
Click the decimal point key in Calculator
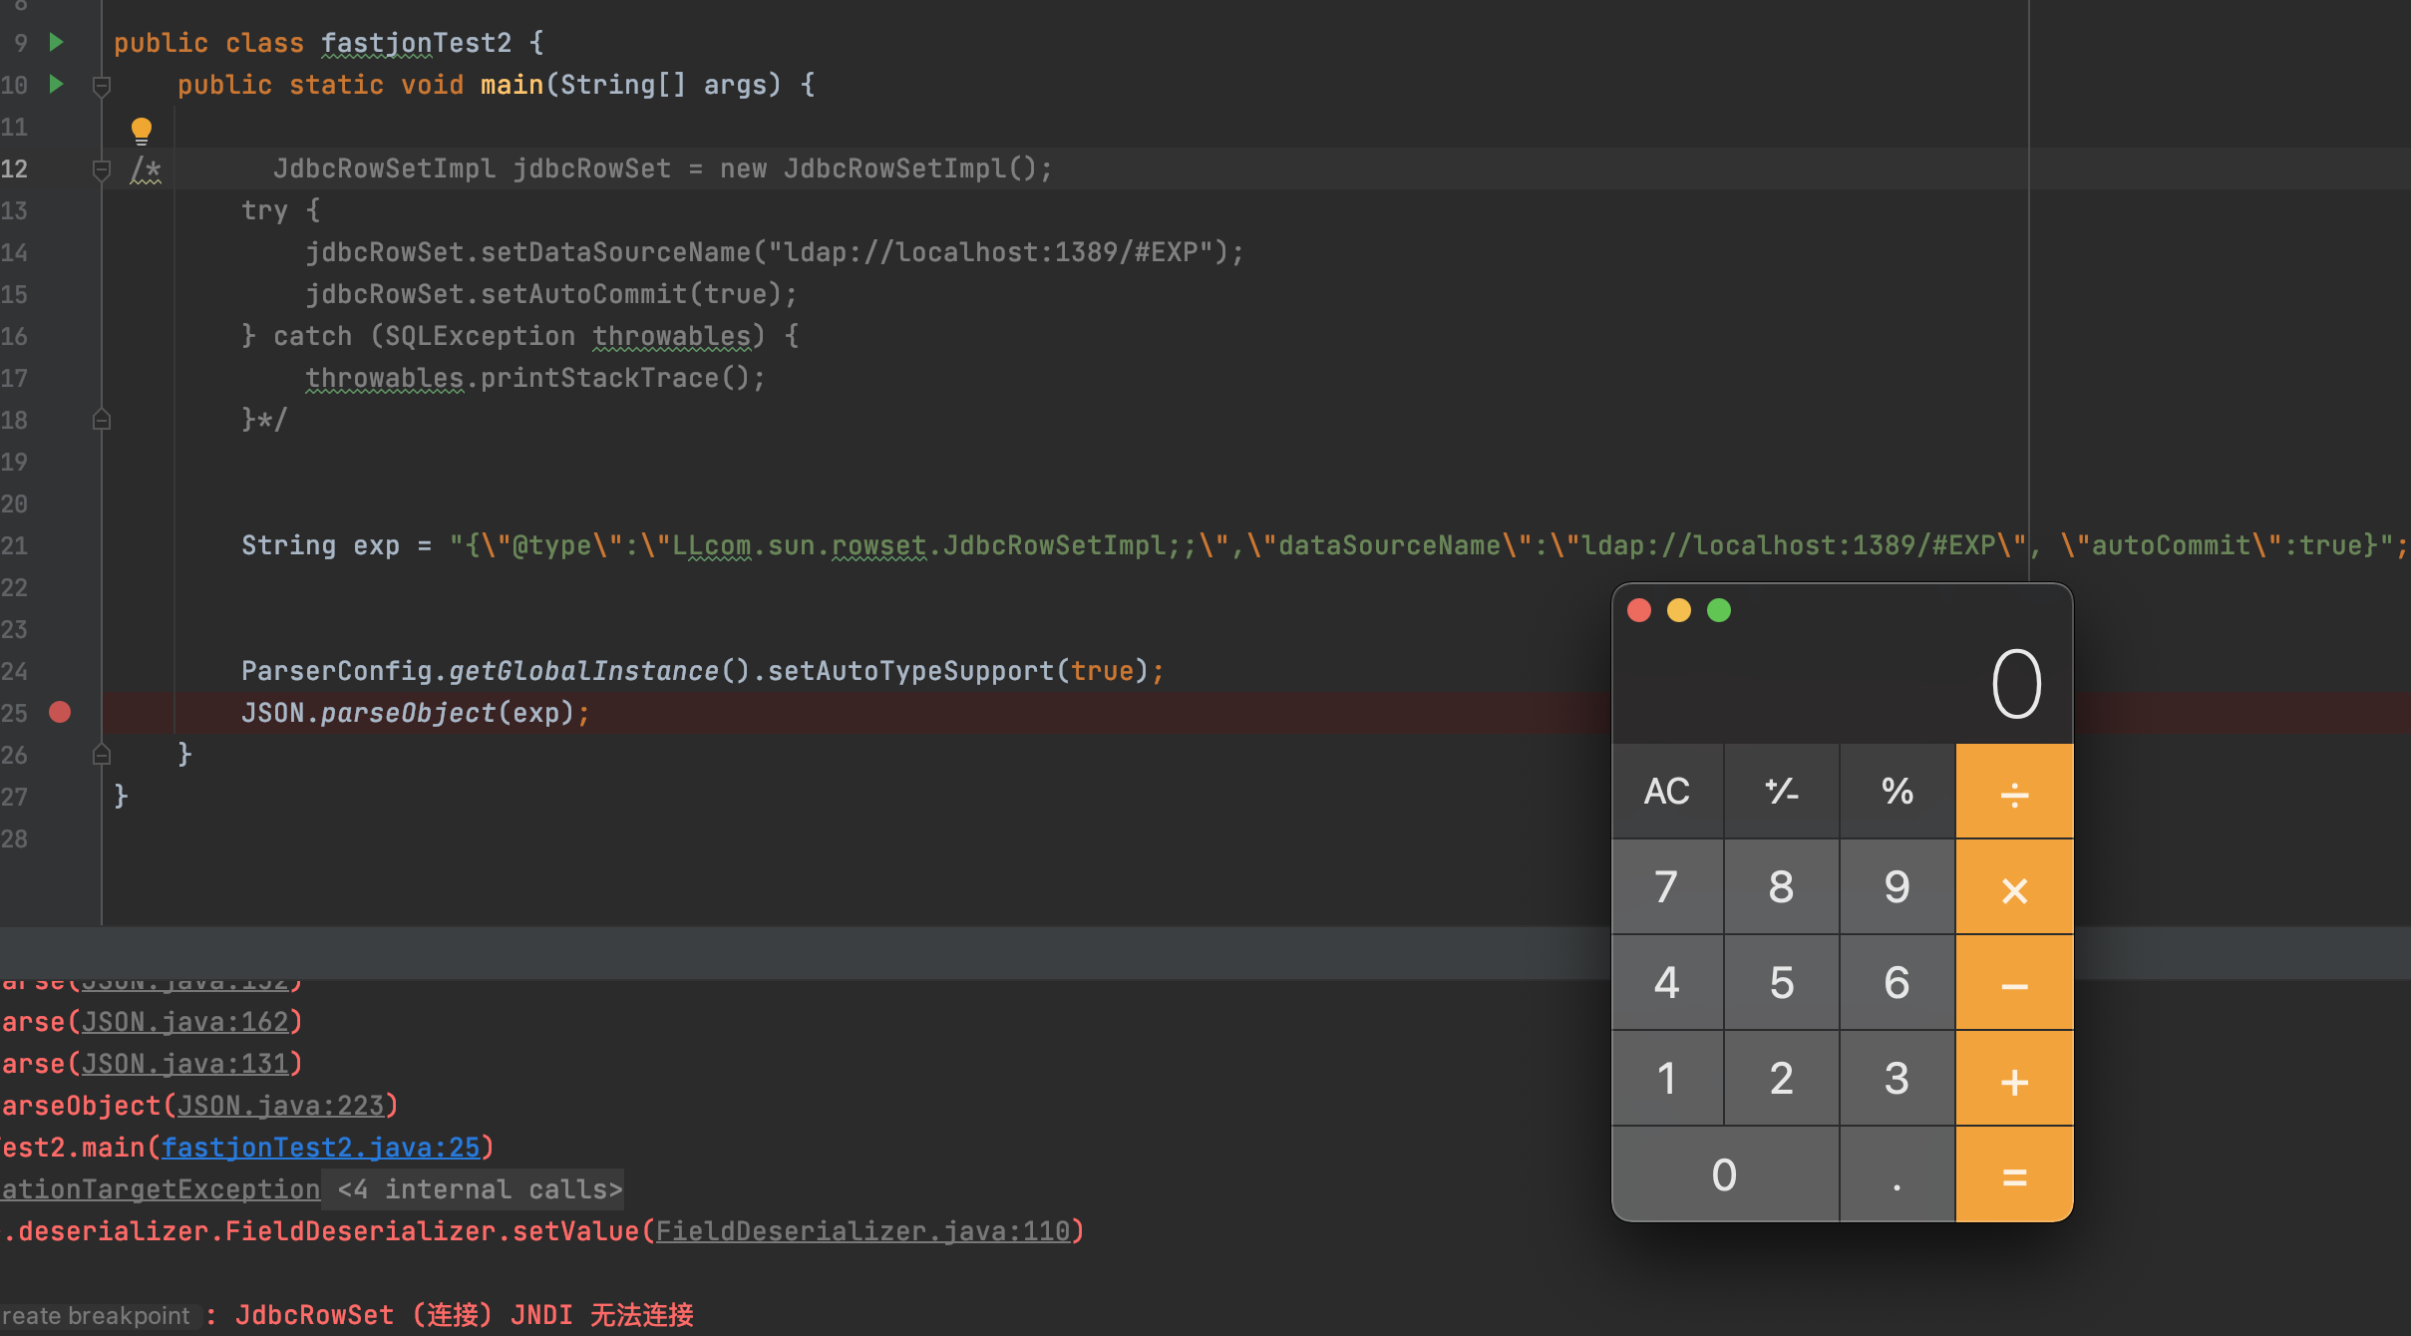1897,1174
